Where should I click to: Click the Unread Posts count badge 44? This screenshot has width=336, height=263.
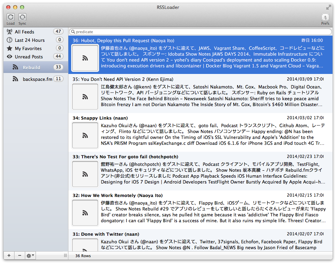(x=58, y=56)
